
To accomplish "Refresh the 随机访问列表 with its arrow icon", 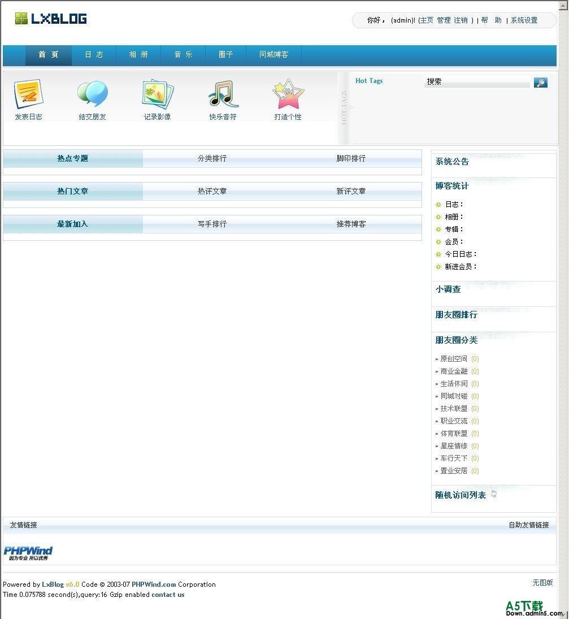I will 494,494.
